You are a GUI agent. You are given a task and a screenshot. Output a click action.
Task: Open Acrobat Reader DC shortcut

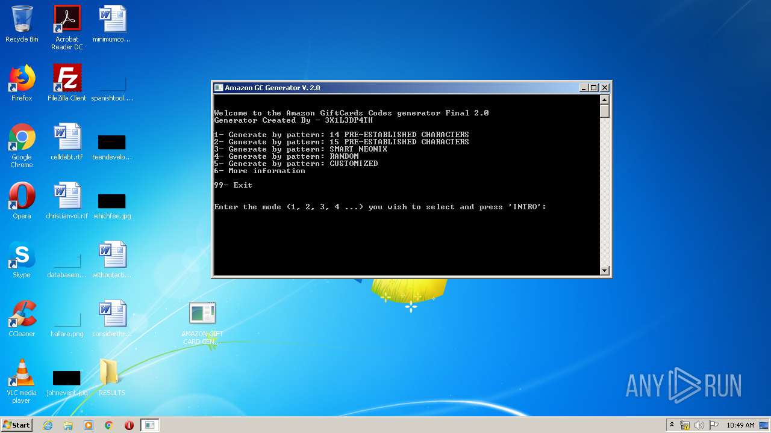click(x=67, y=28)
